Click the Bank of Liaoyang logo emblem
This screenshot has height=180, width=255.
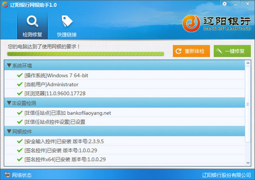(x=191, y=23)
